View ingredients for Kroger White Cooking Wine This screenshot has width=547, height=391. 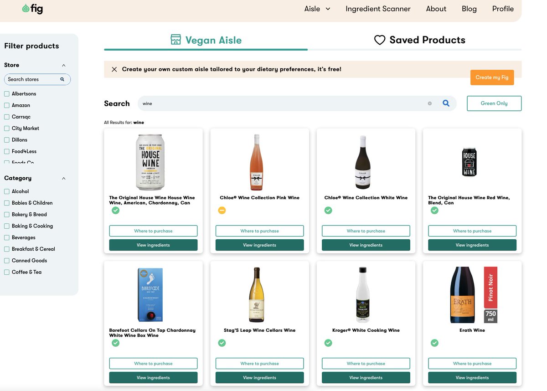[366, 378]
